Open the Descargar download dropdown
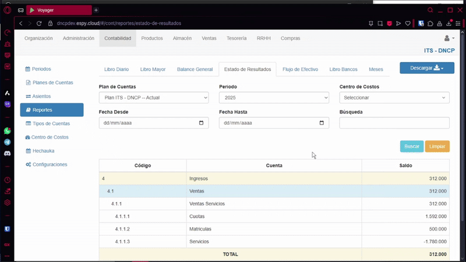 (426, 68)
